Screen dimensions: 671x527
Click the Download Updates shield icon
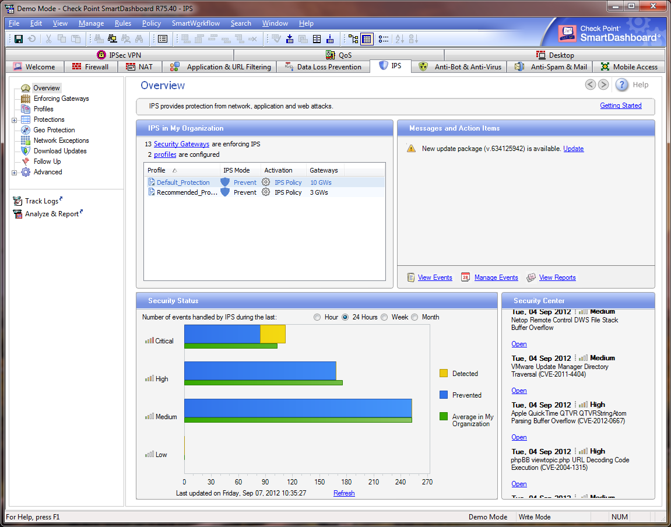point(26,151)
